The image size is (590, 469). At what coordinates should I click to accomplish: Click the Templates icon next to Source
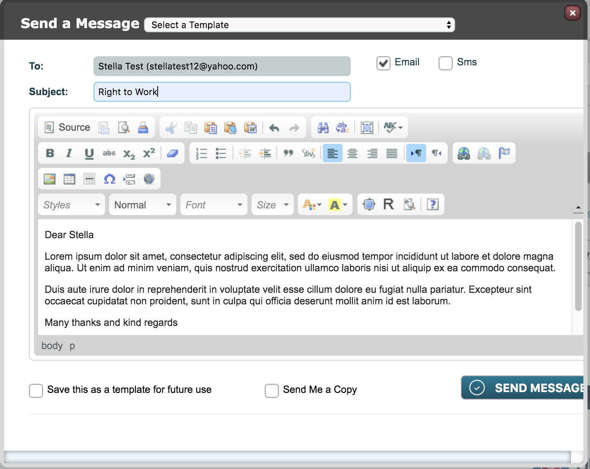pos(104,127)
